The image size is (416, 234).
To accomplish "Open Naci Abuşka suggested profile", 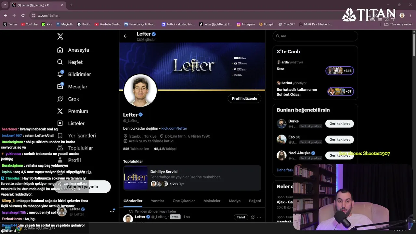I will [x=299, y=153].
